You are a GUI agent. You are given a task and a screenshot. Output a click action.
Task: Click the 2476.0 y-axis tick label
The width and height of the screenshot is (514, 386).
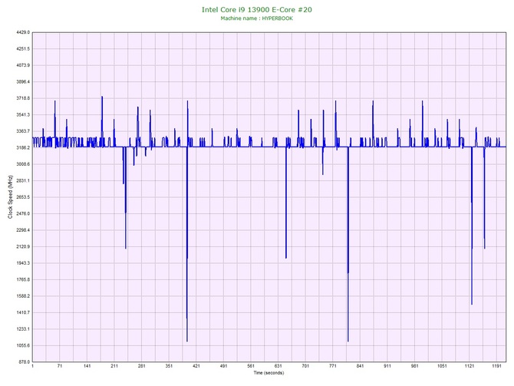tap(23, 213)
